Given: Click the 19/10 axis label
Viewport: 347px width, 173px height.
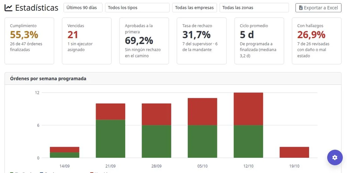Looking at the screenshot, I should pos(294,166).
